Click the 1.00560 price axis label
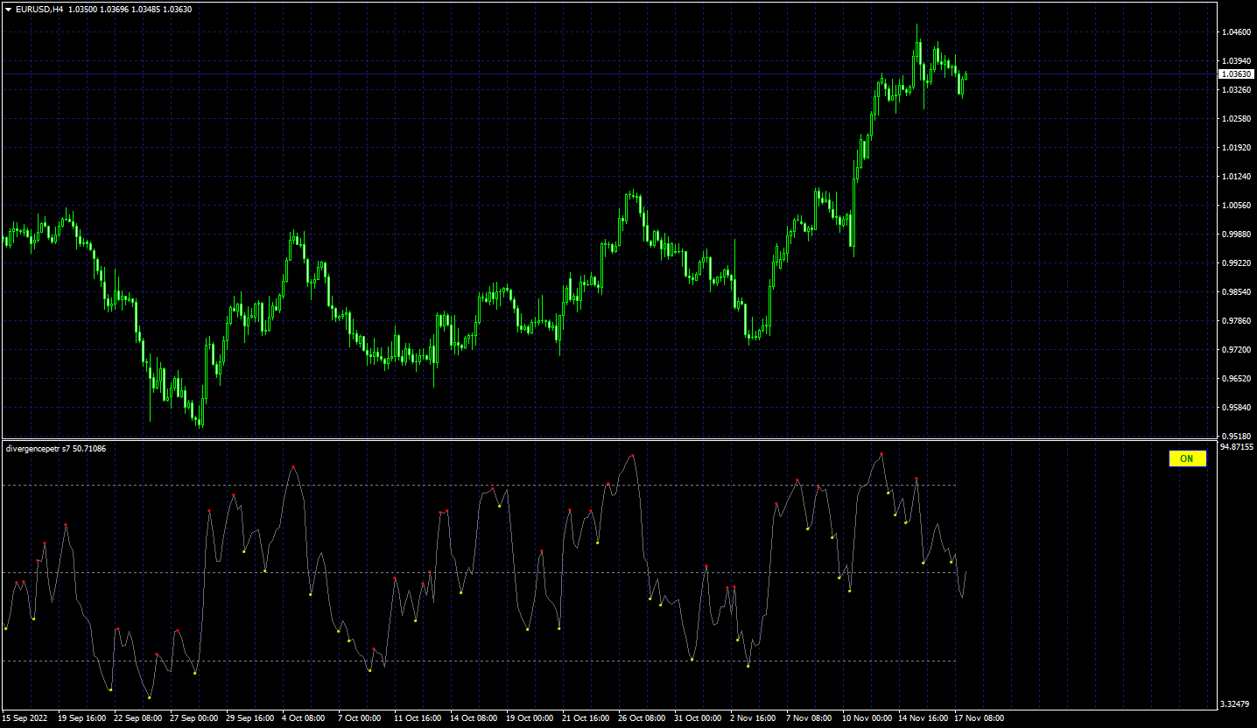The image size is (1257, 728). point(1236,206)
